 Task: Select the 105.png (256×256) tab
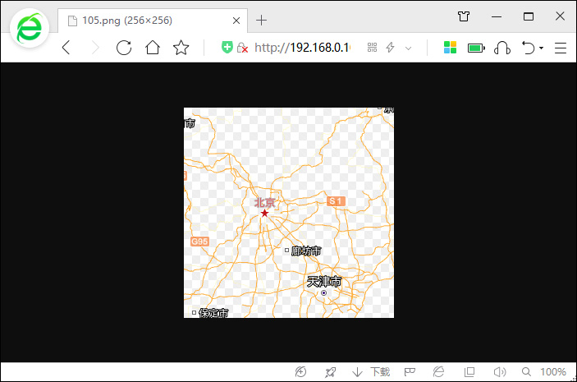(x=153, y=21)
